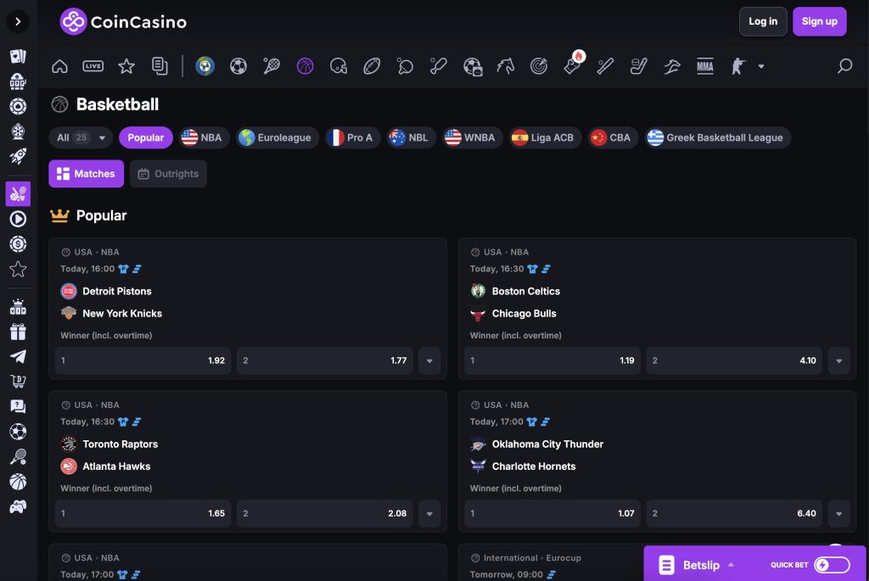Image resolution: width=869 pixels, height=581 pixels.
Task: Switch to Outrights view
Action: [x=168, y=174]
